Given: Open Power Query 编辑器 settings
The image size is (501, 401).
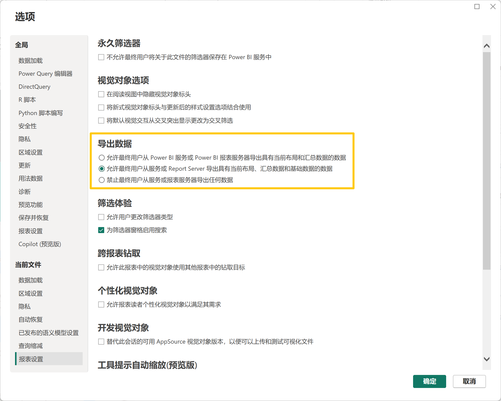Looking at the screenshot, I should pos(45,74).
